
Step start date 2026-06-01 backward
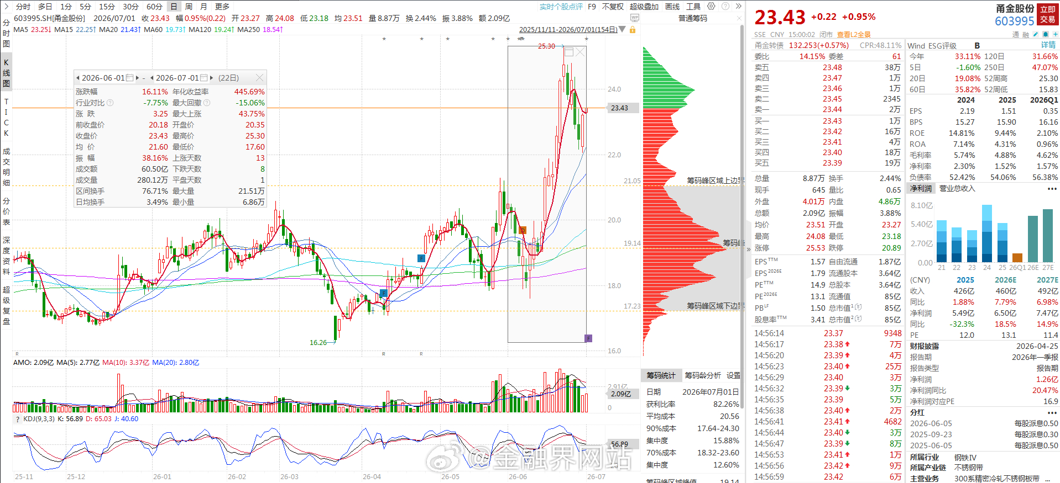click(78, 78)
